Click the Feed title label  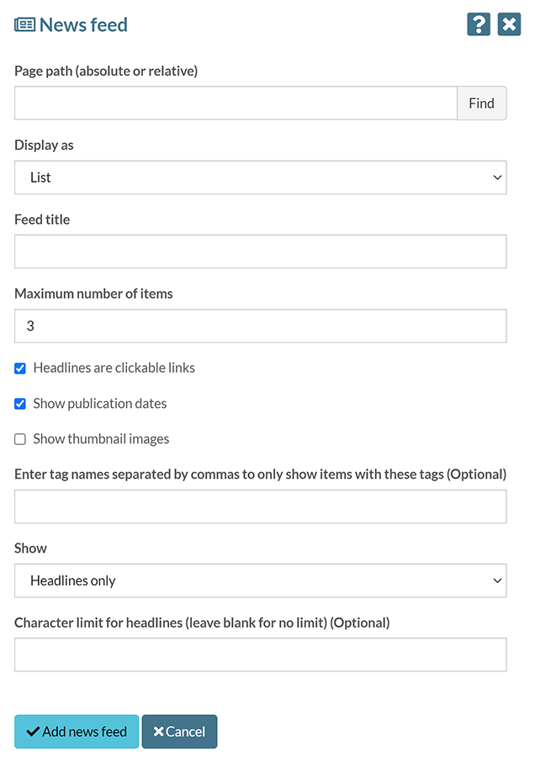coord(42,220)
